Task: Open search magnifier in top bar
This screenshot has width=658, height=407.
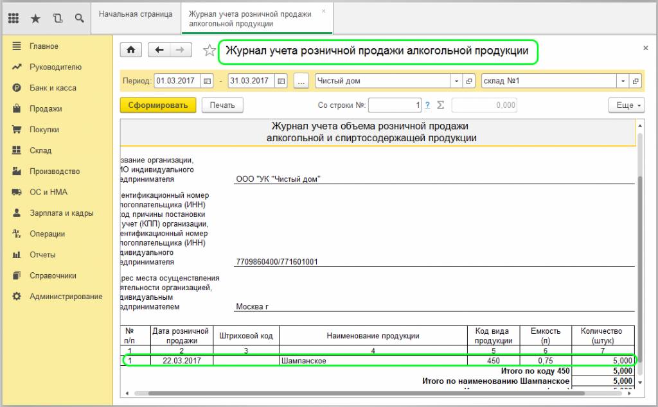Action: [x=79, y=18]
